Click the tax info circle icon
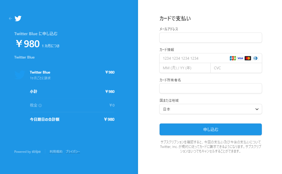Image resolution: width=282 pixels, height=174 pixels. (x=40, y=106)
